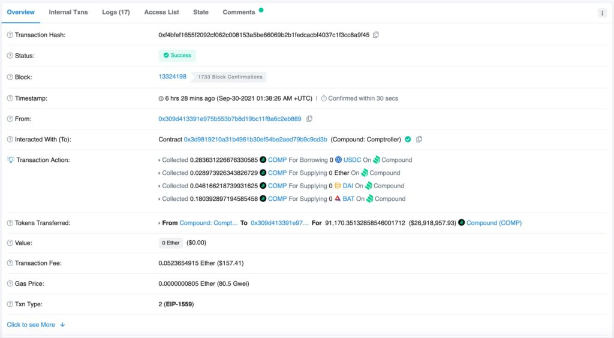
Task: Click the COMP icon next to Compound (COMP)
Action: [x=462, y=222]
